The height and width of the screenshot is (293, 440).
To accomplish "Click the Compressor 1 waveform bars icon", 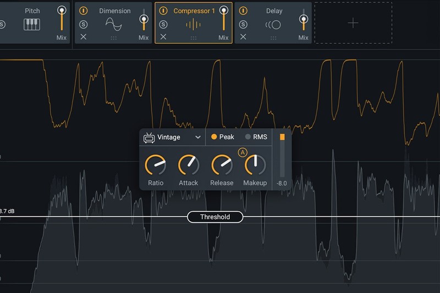I will pos(193,25).
